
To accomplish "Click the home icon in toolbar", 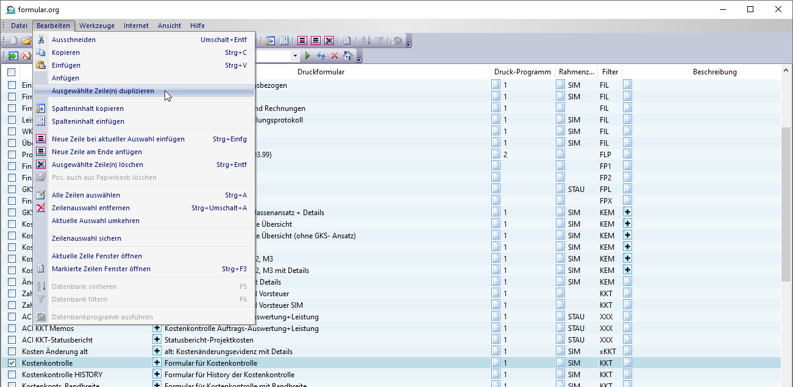I will [347, 55].
